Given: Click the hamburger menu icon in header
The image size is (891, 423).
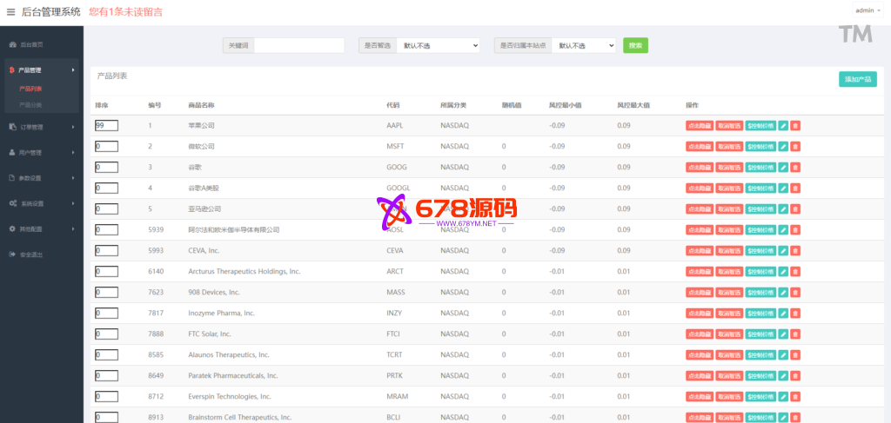Looking at the screenshot, I should [x=10, y=12].
